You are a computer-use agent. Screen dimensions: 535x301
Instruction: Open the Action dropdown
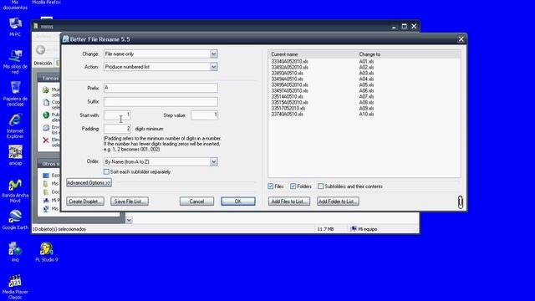pos(214,67)
